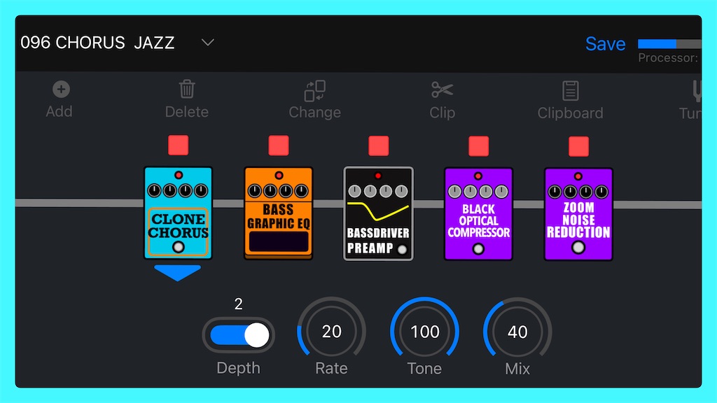The width and height of the screenshot is (717, 403).
Task: Click the Processor usage bar
Action: tap(669, 44)
